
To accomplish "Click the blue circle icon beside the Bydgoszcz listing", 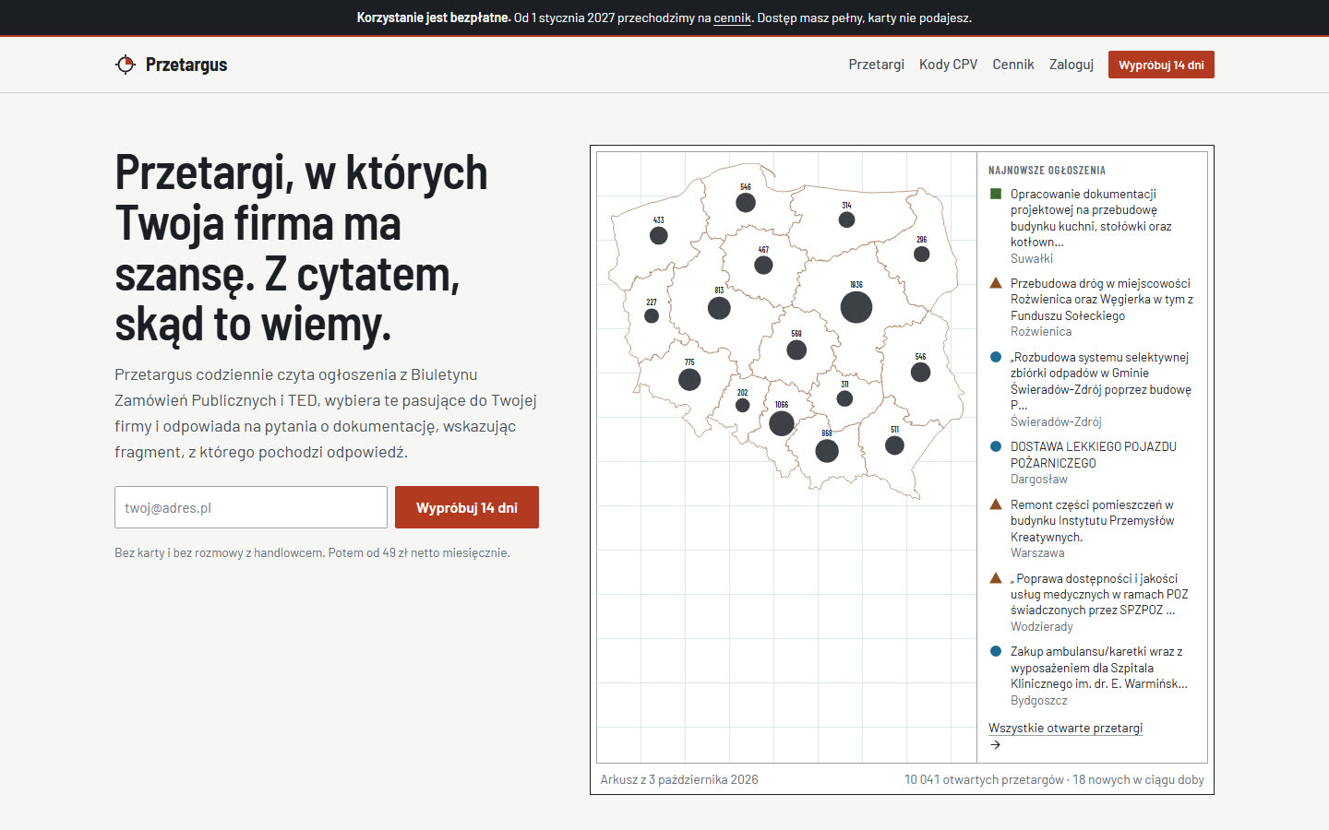I will 996,651.
